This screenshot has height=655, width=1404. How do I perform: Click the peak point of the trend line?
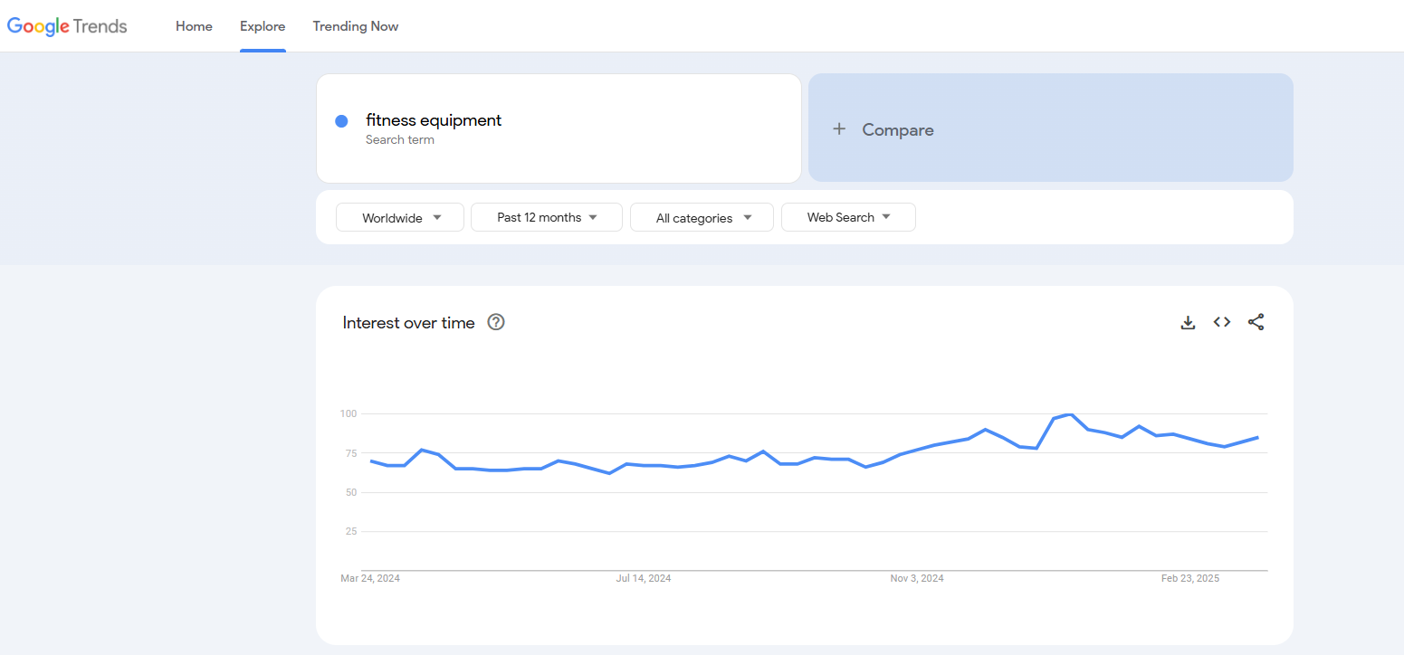coord(1071,414)
